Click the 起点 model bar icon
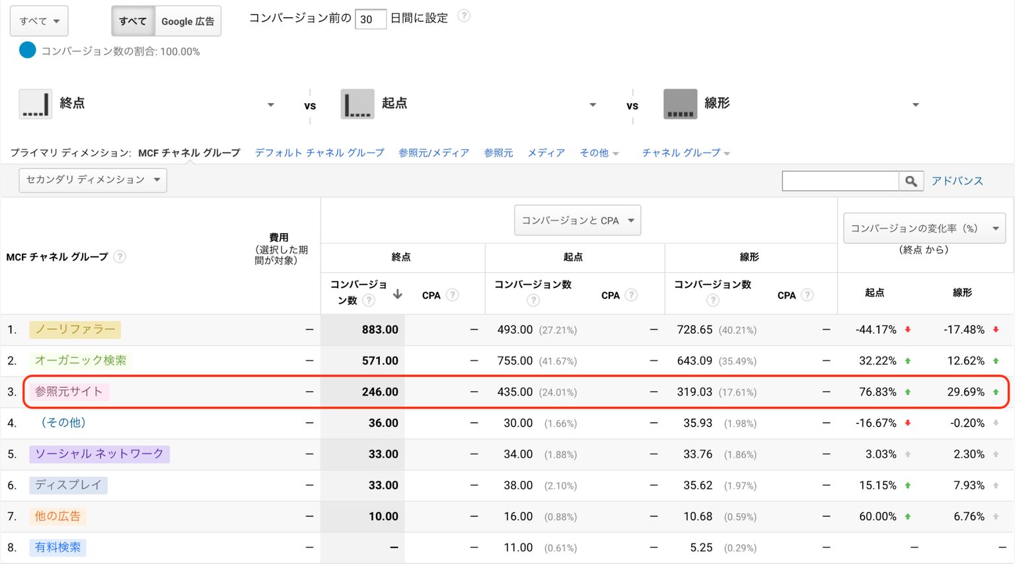This screenshot has height=564, width=1015. click(x=357, y=104)
